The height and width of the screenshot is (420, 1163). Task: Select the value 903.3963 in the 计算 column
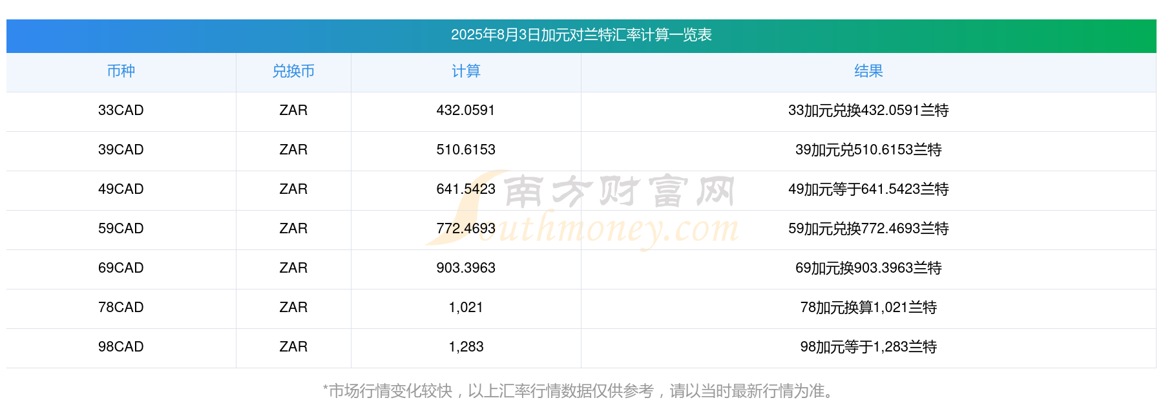pyautogui.click(x=466, y=268)
